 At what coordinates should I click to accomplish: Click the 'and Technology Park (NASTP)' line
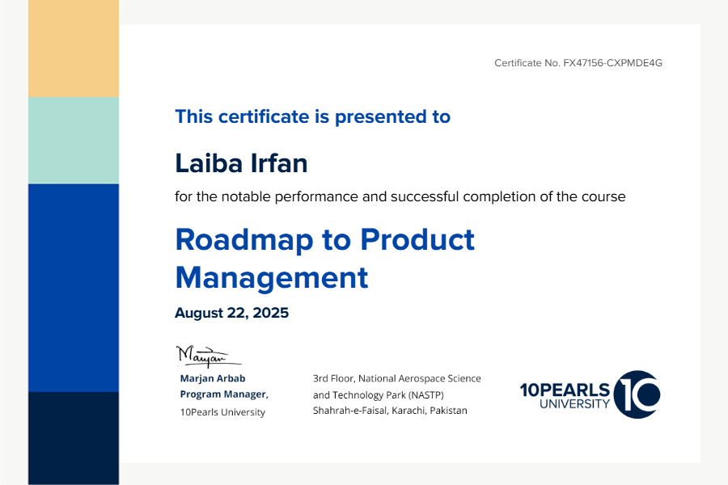point(379,394)
